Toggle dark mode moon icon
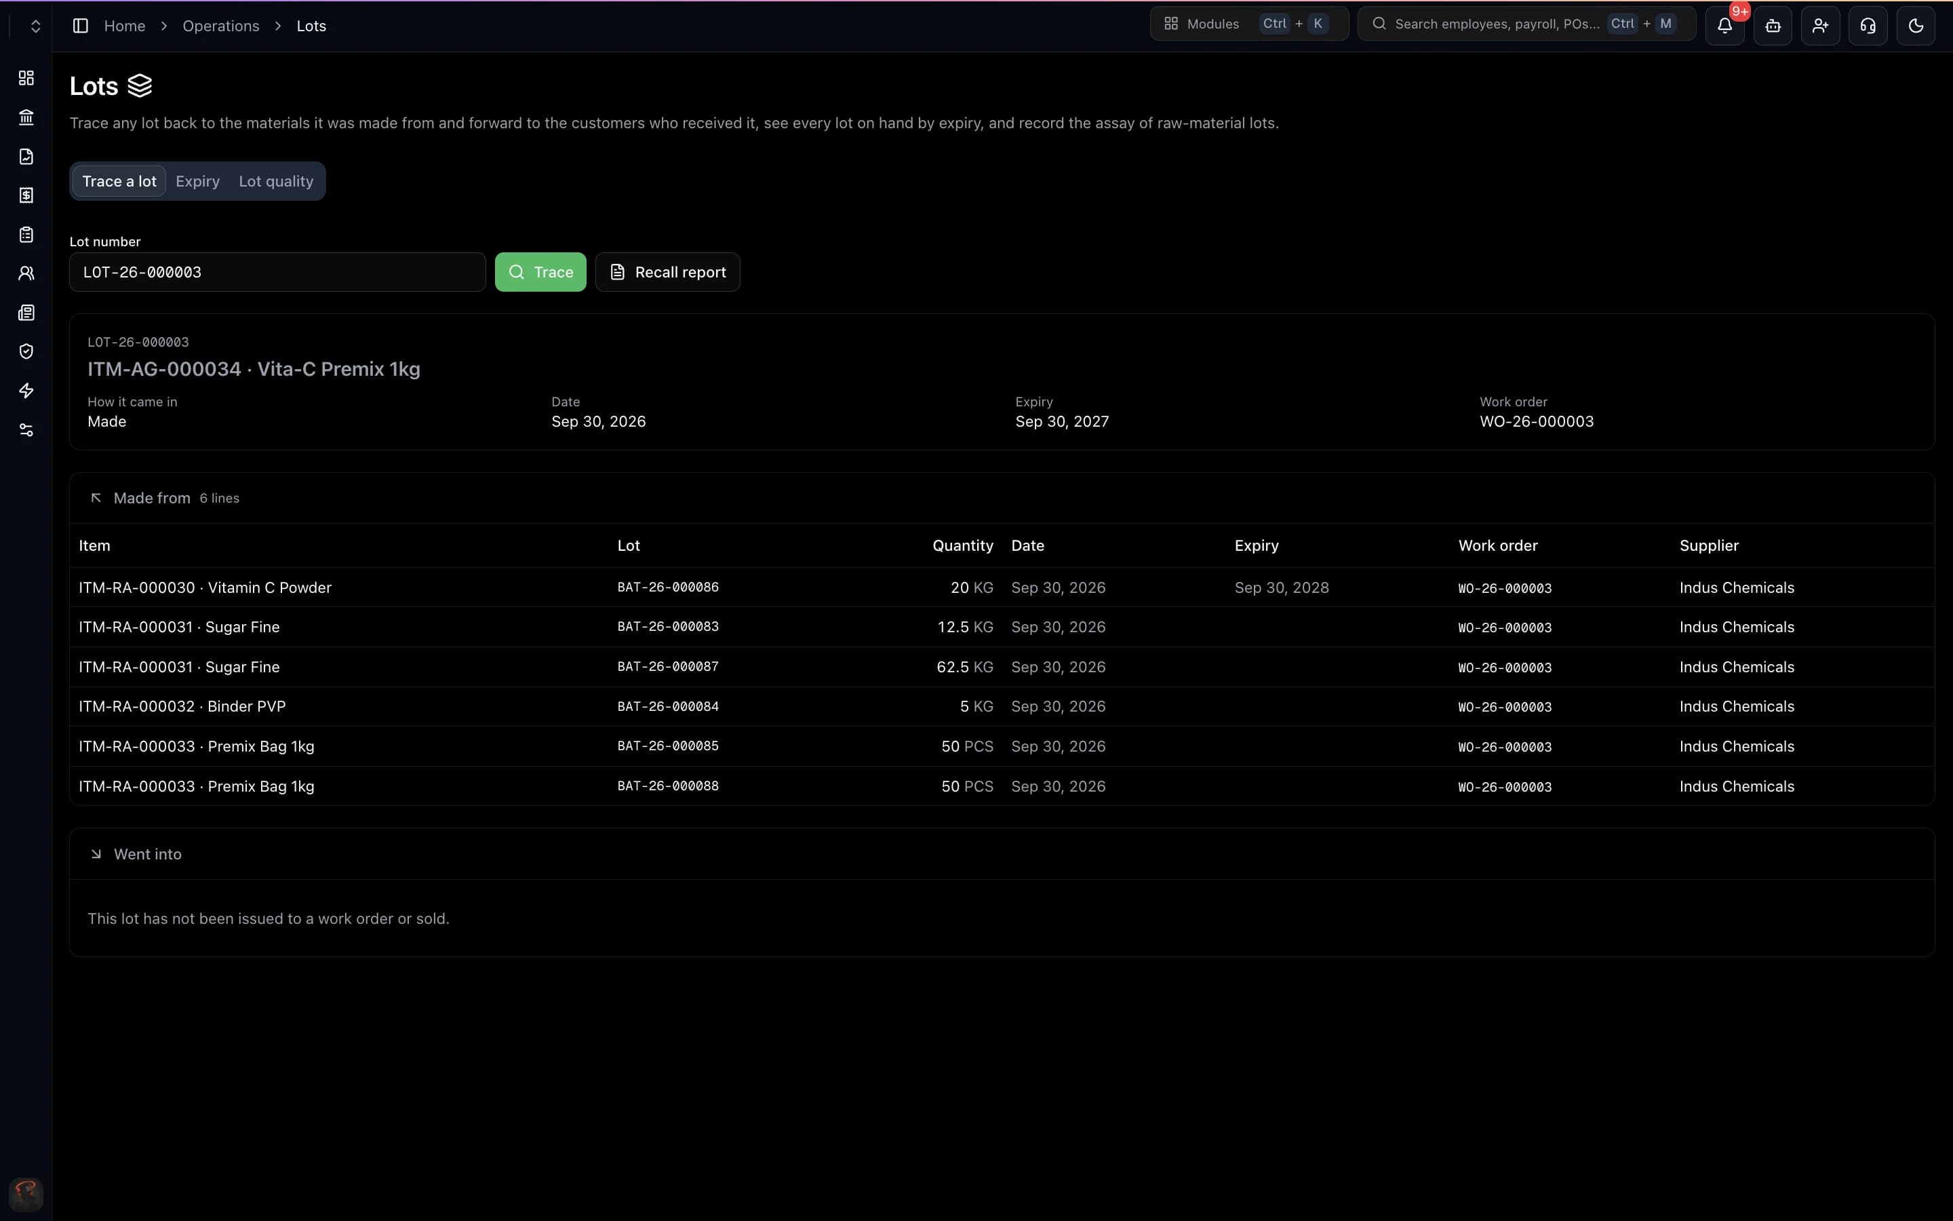 tap(1915, 26)
